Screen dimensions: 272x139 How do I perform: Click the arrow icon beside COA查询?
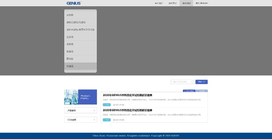pos(94,120)
